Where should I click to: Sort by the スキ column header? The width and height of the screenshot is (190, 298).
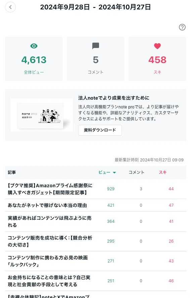point(162,172)
